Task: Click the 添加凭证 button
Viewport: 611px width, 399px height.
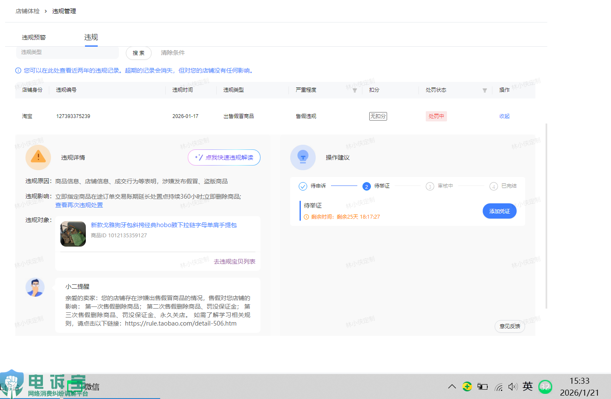Action: (499, 211)
